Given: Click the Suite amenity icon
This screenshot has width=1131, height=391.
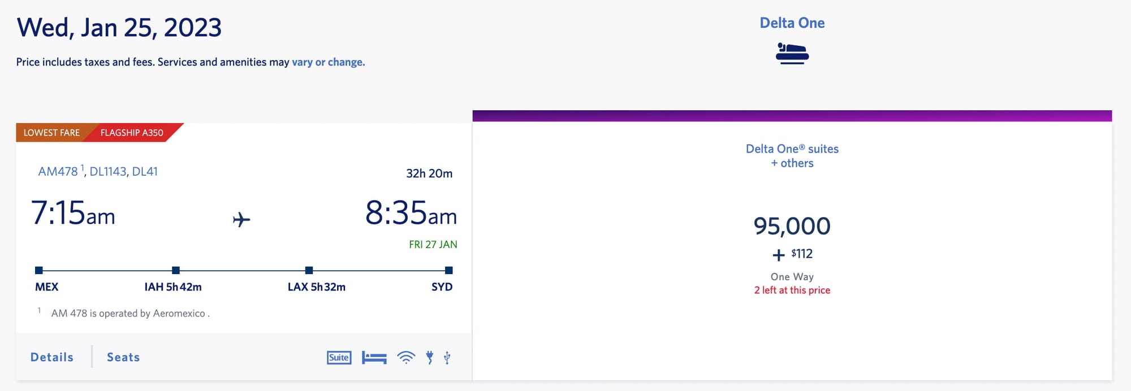Looking at the screenshot, I should (338, 357).
